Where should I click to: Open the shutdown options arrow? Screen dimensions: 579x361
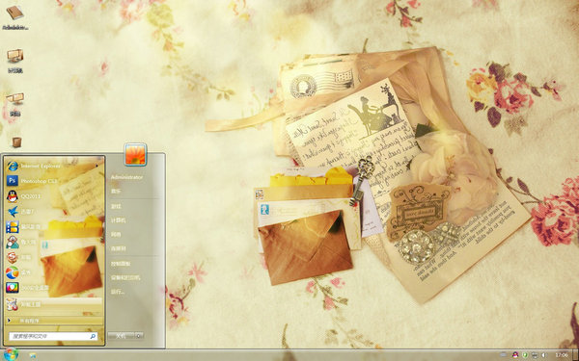click(x=138, y=336)
